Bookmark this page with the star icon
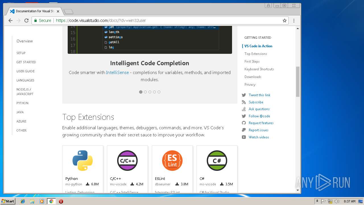 pyautogui.click(x=284, y=20)
